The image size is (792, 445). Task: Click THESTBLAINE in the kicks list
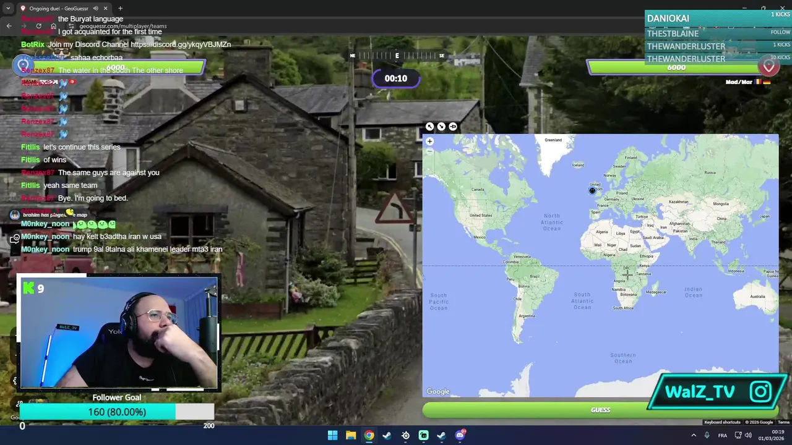673,33
